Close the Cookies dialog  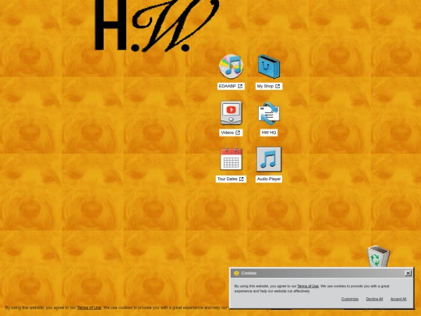point(408,273)
